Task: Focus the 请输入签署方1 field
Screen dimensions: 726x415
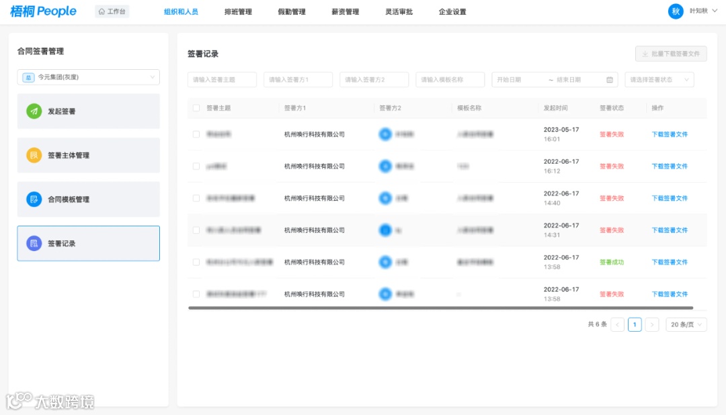Action: pos(298,80)
